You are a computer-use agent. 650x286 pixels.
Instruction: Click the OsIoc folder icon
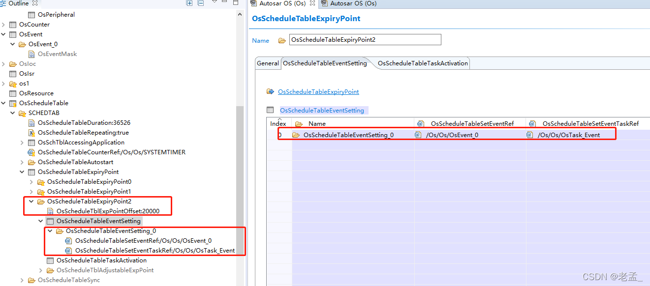[13, 64]
